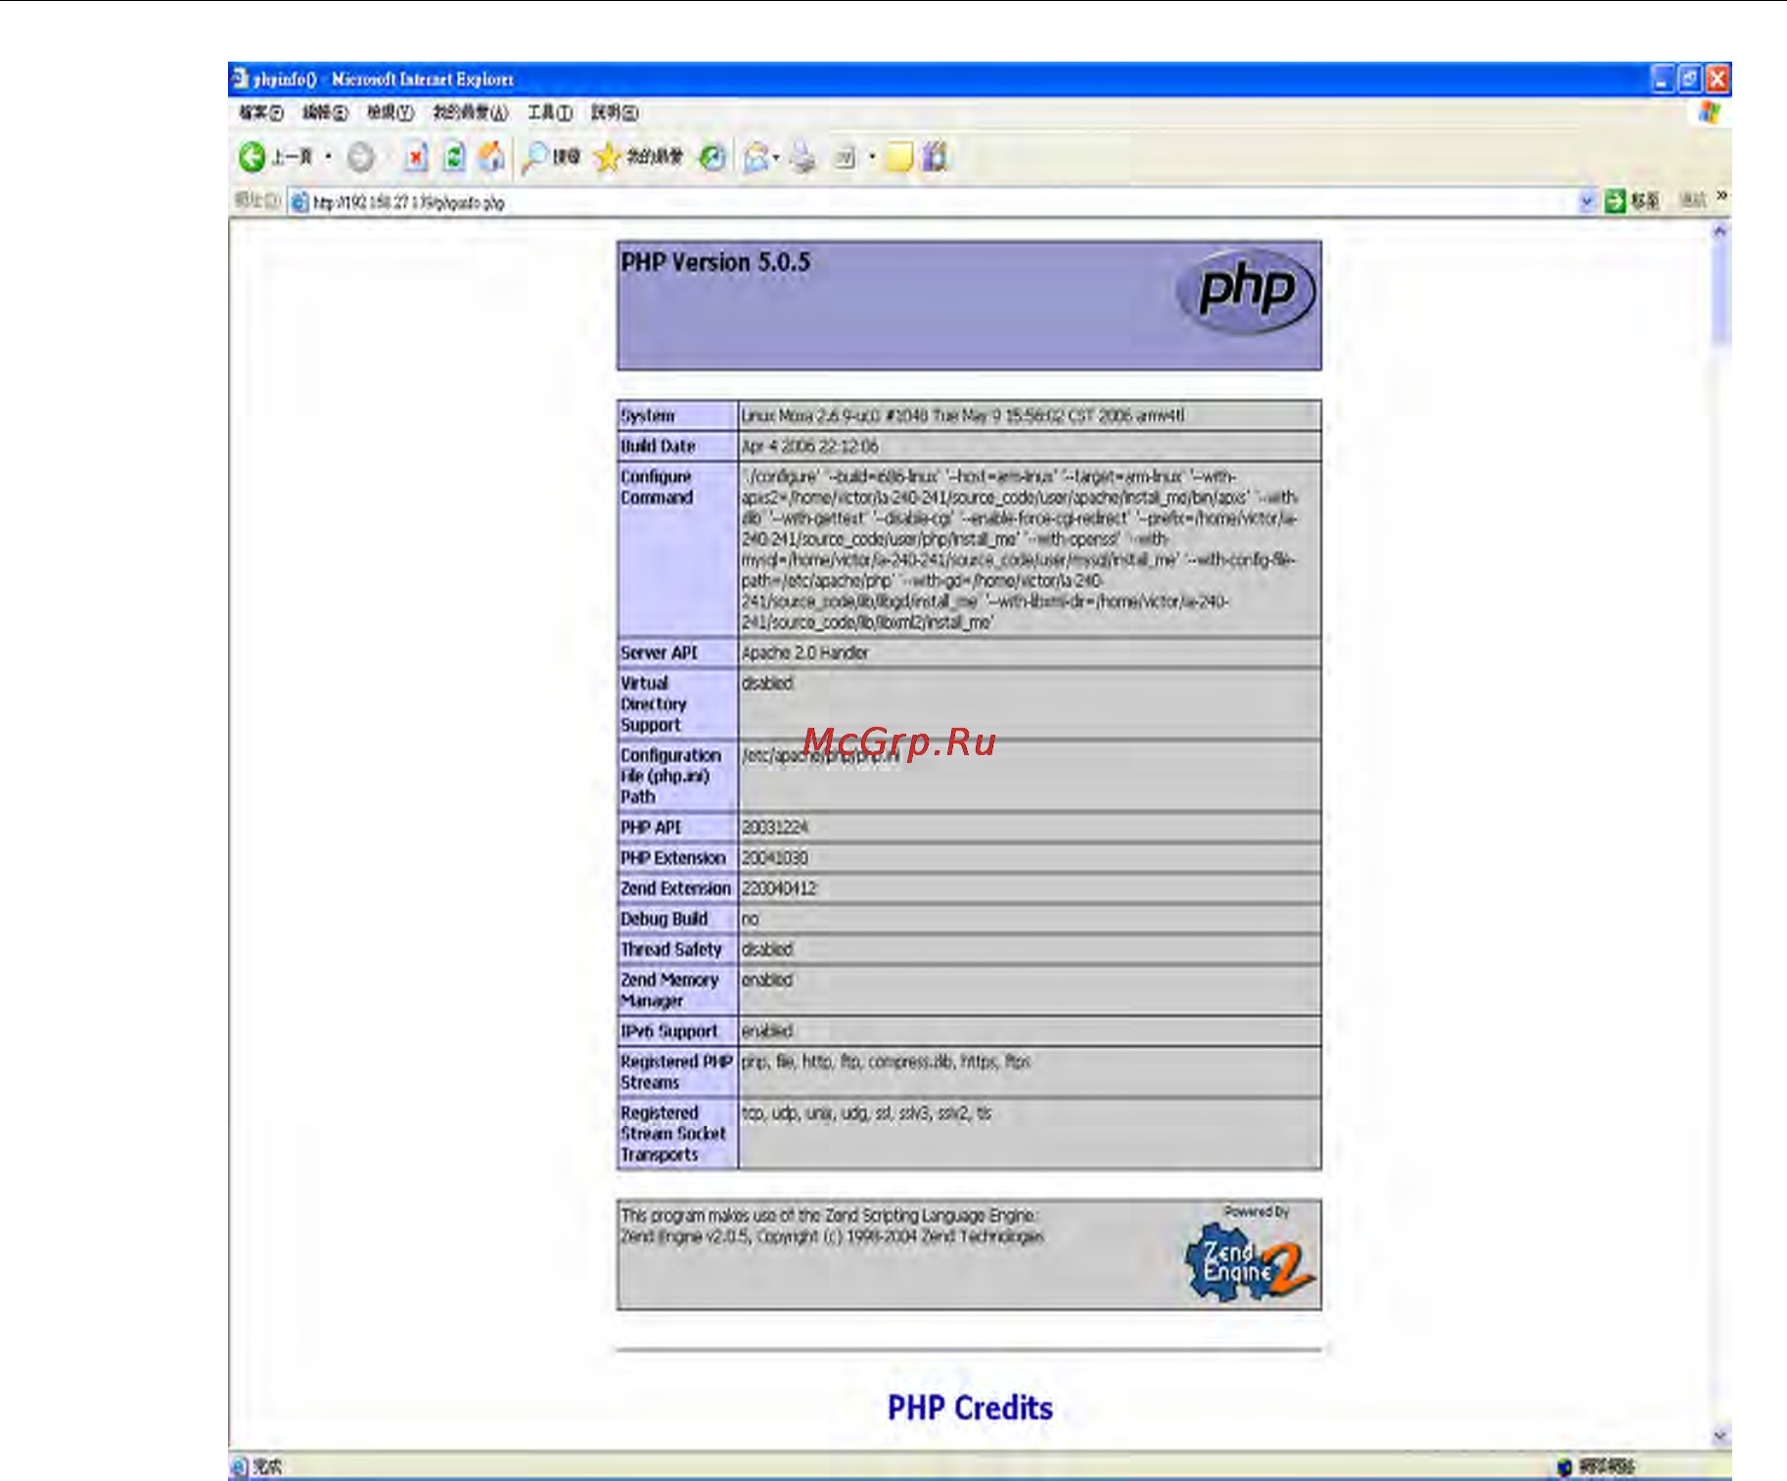Screen dimensions: 1787x1481
Task: Open the View menu
Action: click(x=390, y=112)
